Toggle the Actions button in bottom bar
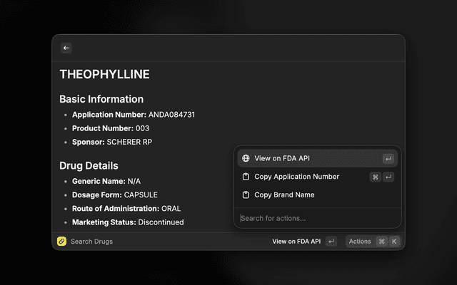457x285 pixels. [x=360, y=242]
